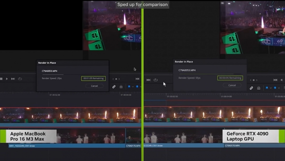Cancel the render showing Render Speed: 2fps
This screenshot has height=161, width=285.
coord(94,86)
